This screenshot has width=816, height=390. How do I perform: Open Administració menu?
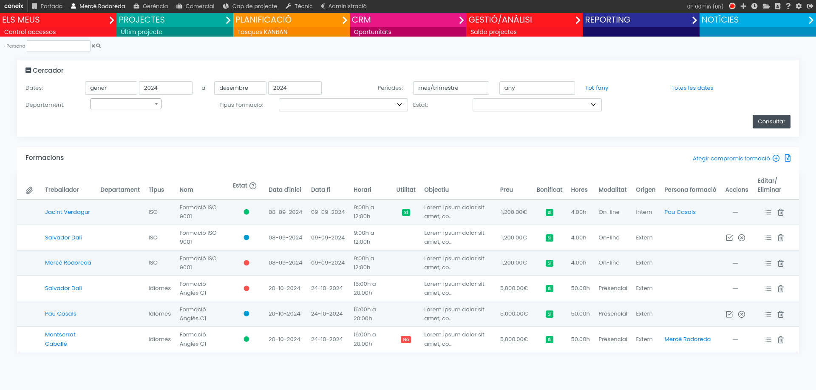(x=343, y=6)
